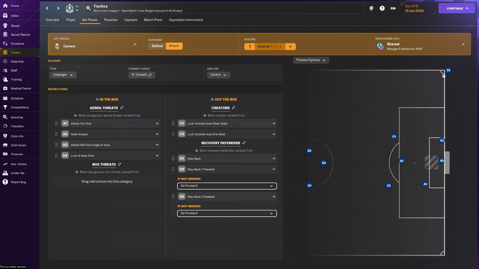Select the A3 player marker on pitch
479x269 pixels.
point(401,161)
